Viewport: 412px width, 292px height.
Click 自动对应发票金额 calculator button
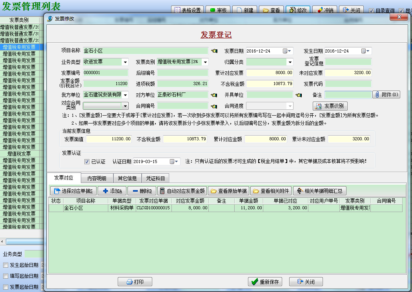tap(182, 191)
